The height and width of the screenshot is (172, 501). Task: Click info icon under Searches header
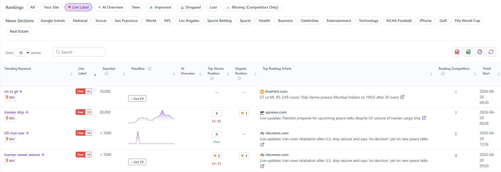click(x=106, y=74)
